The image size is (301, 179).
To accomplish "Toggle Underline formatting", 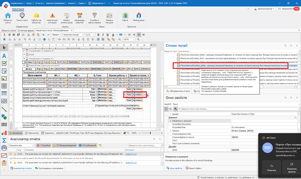I will click(x=107, y=35).
